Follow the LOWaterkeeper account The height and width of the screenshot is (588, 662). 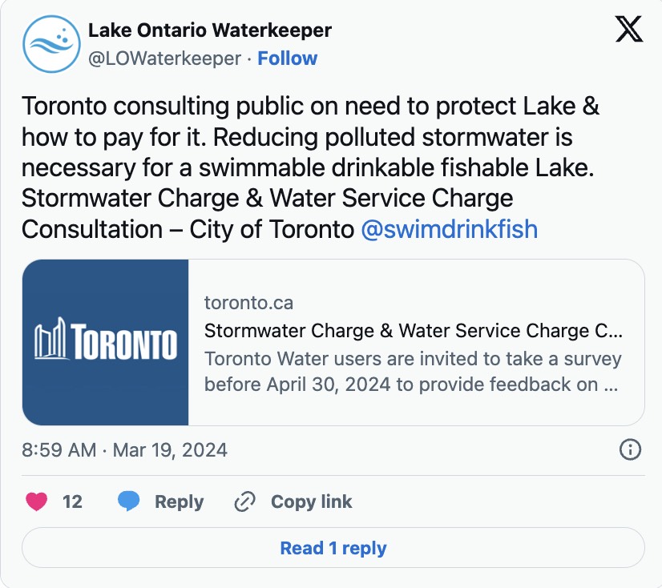287,58
